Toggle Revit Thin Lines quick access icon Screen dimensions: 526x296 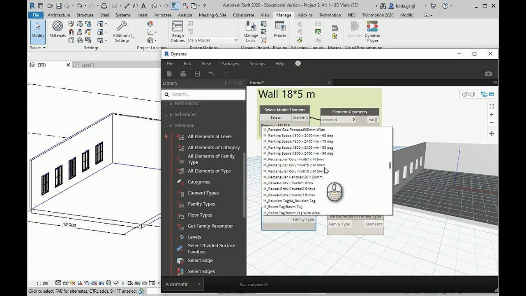[175, 6]
